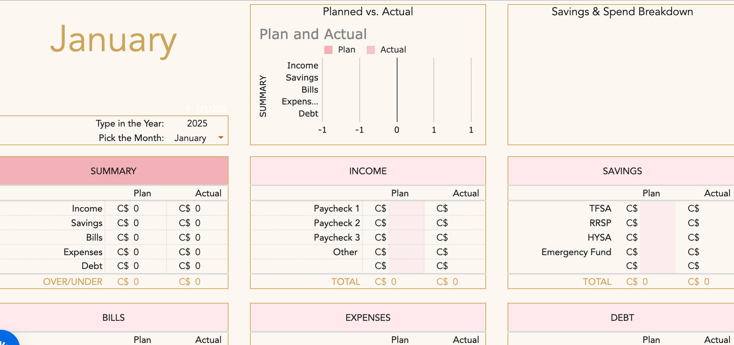This screenshot has height=345, width=734.
Task: Select the January month picker cell
Action: [190, 138]
